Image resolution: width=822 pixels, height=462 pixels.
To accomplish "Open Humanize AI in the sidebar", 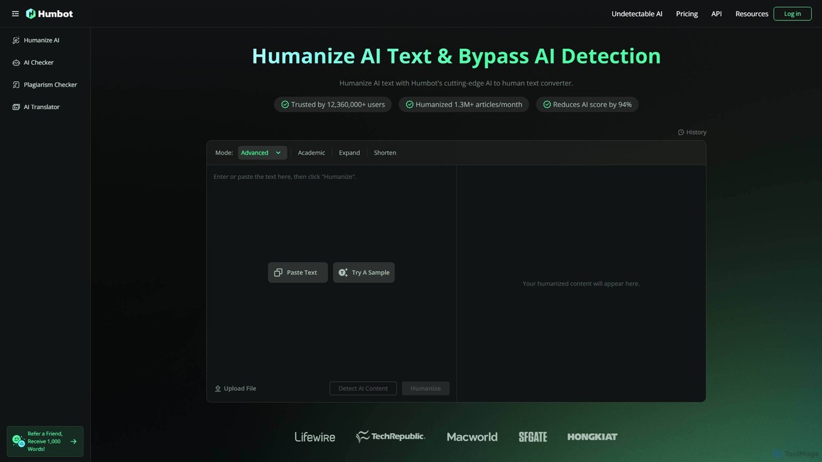I will coord(41,40).
